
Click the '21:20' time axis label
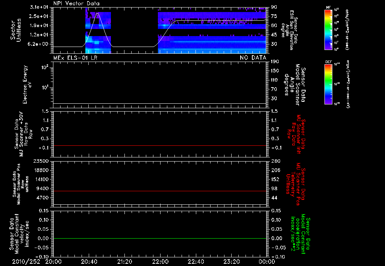[124, 261]
